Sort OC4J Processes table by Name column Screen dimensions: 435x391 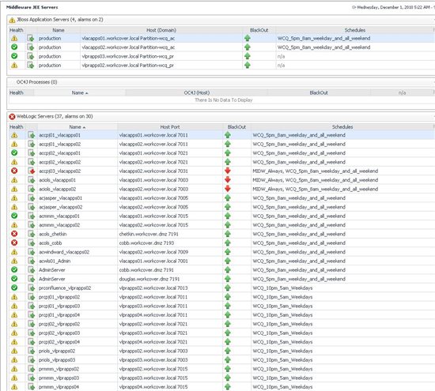click(x=80, y=93)
